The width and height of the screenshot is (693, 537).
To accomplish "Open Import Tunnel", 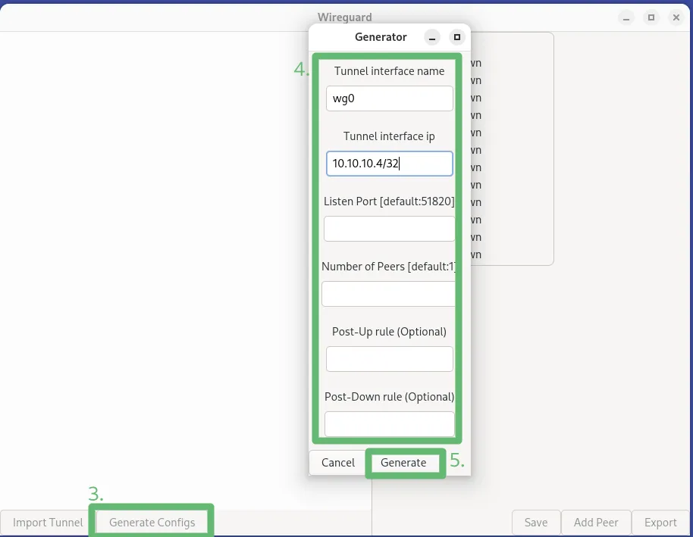I will (48, 523).
